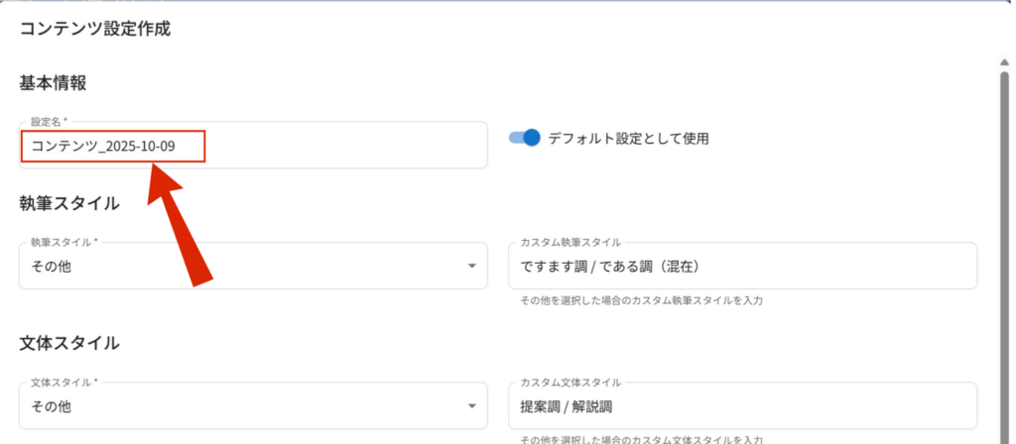
Task: Click the 執筆スタイル section heading
Action: coord(69,203)
